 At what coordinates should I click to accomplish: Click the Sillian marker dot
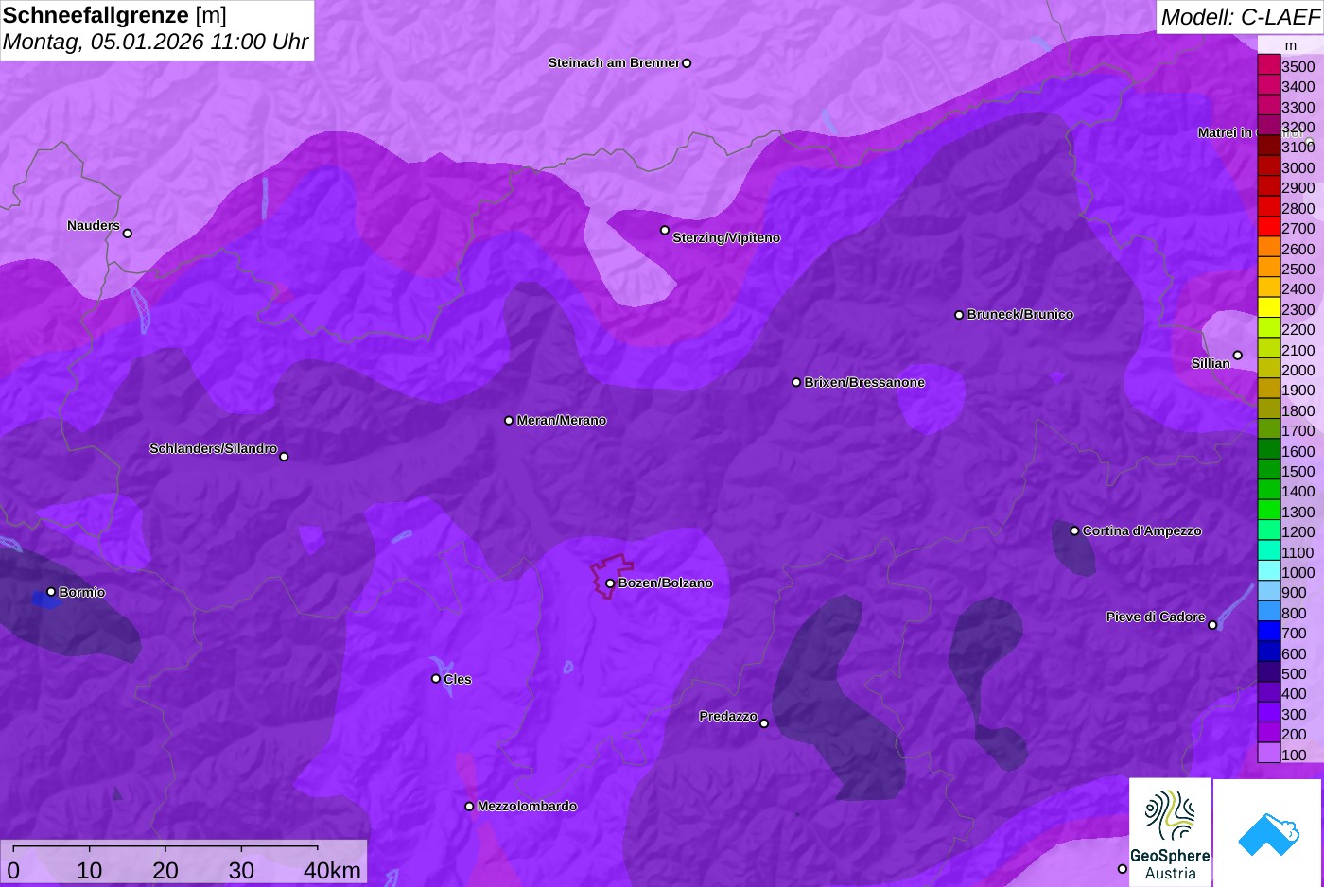tap(1237, 356)
